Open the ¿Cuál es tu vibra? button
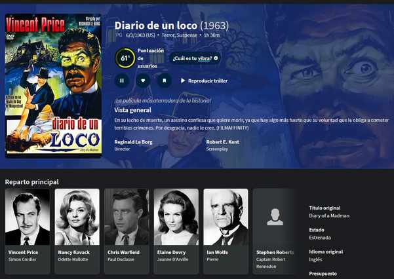394x279 pixels. pos(195,58)
